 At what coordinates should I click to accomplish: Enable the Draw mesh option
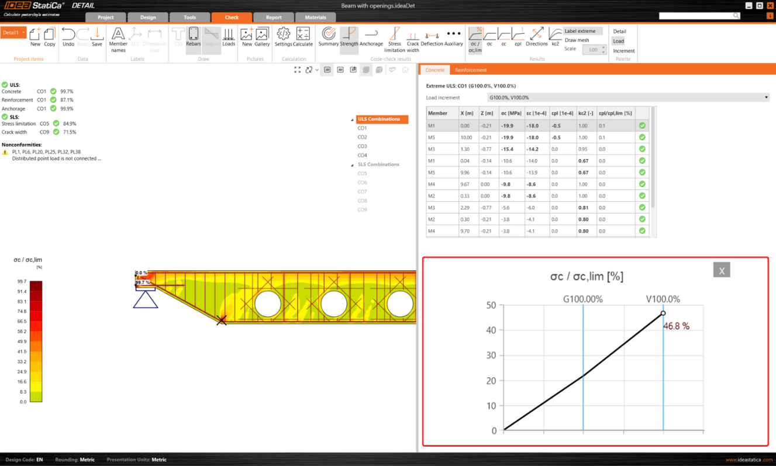pos(577,40)
